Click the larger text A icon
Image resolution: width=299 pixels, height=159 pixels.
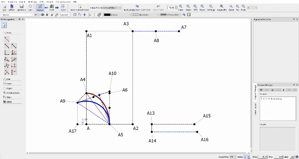click(x=47, y=15)
